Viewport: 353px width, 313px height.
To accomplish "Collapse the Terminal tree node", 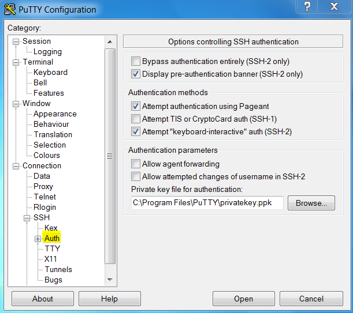I will [16, 62].
